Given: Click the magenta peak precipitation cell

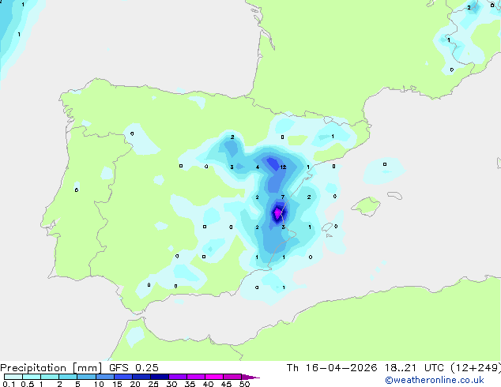Looking at the screenshot, I should tap(277, 212).
